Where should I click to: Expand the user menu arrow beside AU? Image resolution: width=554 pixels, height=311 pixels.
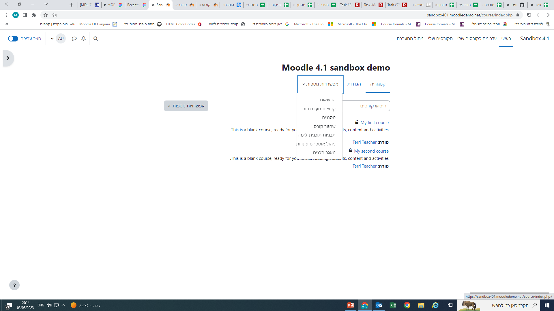point(52,39)
